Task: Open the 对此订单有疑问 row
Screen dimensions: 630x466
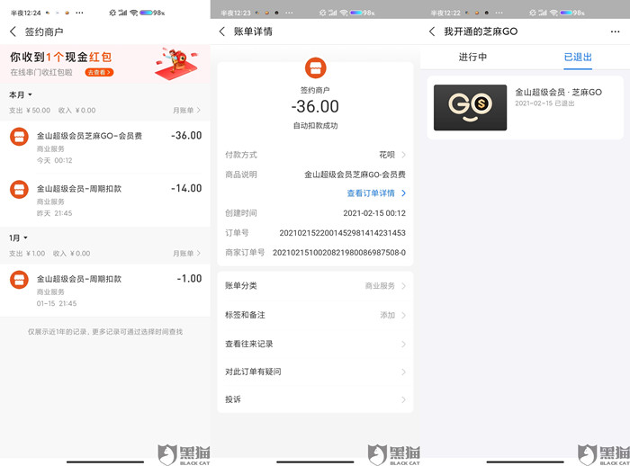Action: 315,372
